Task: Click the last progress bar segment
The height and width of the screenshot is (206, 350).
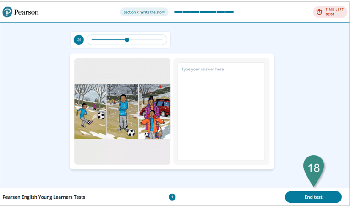Action: point(230,12)
